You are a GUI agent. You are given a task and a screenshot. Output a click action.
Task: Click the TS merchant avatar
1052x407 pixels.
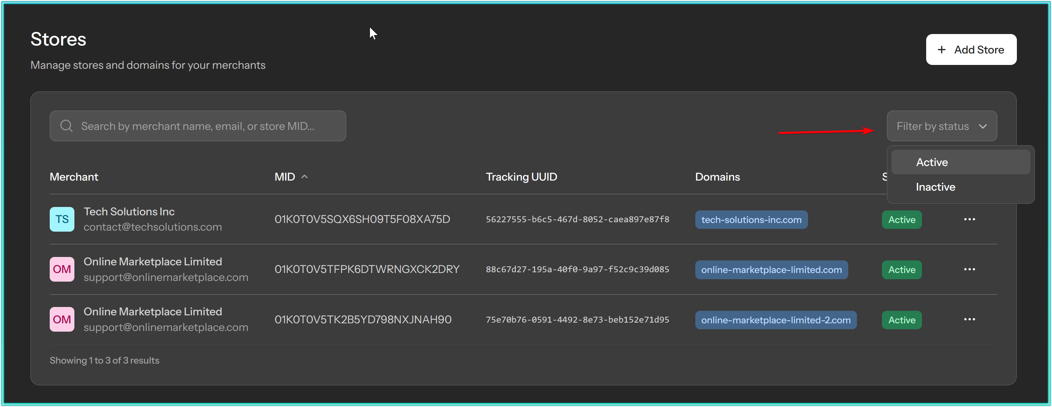pyautogui.click(x=62, y=219)
